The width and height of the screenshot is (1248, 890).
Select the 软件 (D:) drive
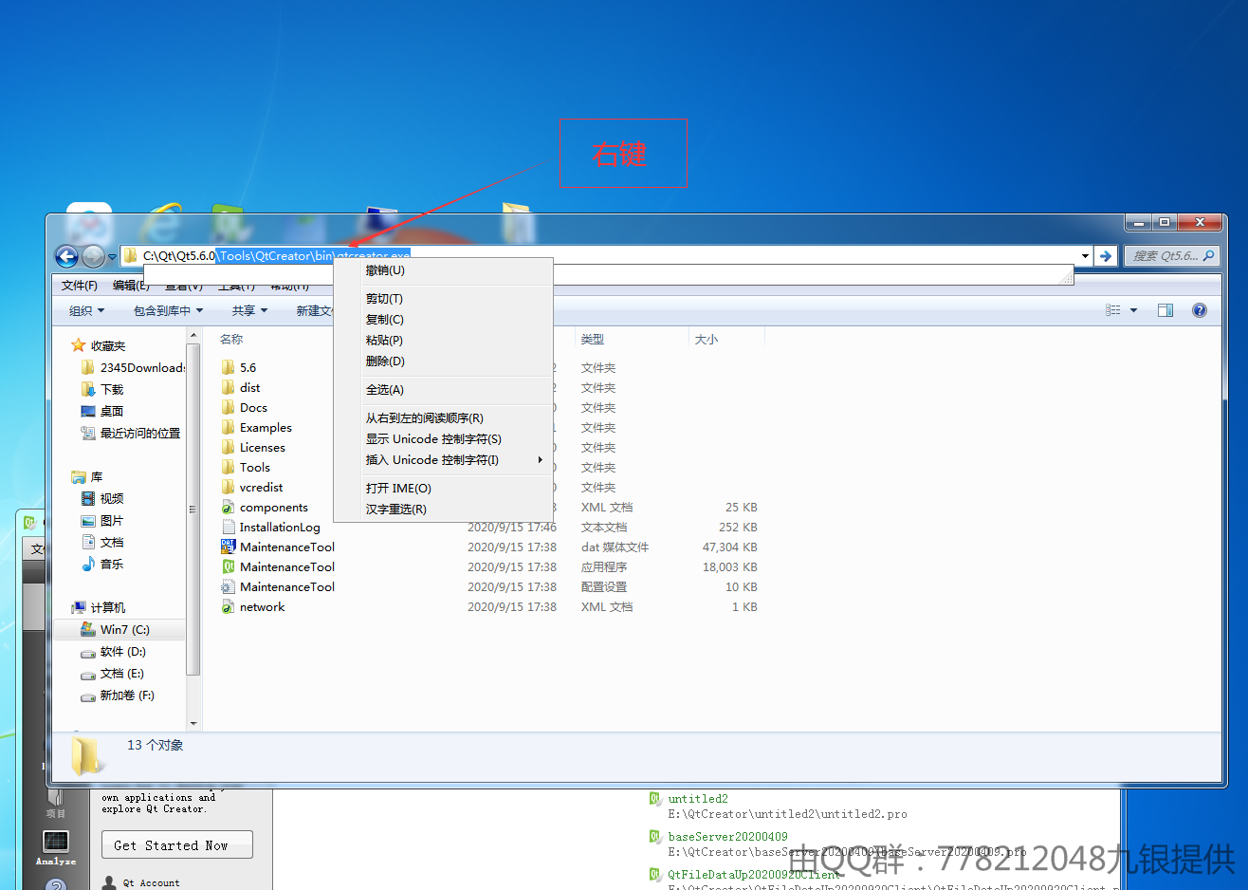tap(114, 652)
